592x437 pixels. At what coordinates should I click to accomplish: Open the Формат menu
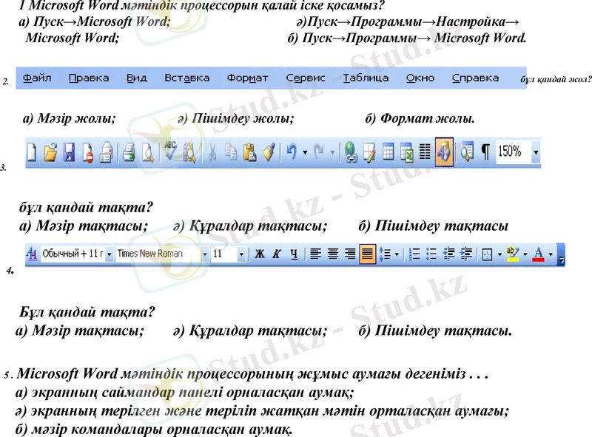tap(248, 78)
